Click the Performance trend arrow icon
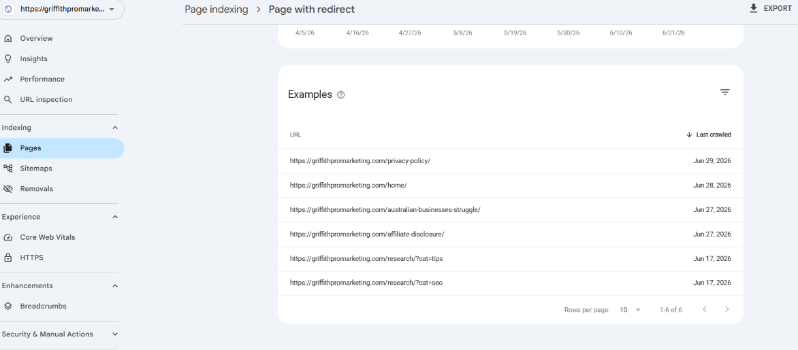 (x=7, y=80)
